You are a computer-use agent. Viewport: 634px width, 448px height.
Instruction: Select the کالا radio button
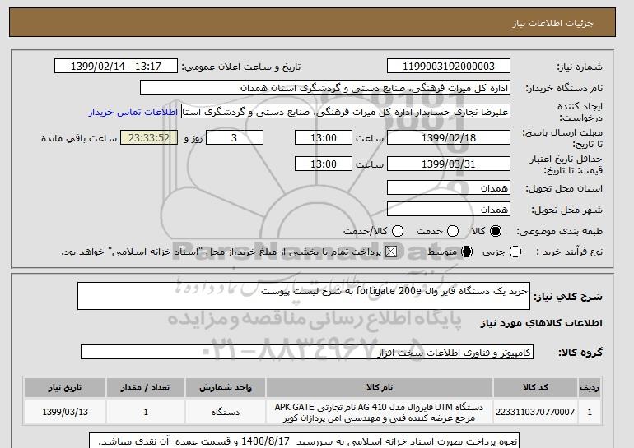tap(496, 231)
